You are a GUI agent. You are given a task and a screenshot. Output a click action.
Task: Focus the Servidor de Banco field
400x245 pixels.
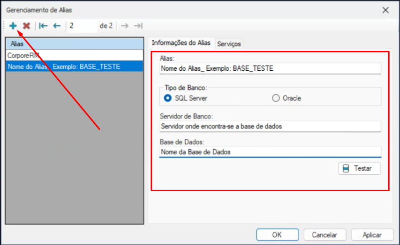point(270,126)
